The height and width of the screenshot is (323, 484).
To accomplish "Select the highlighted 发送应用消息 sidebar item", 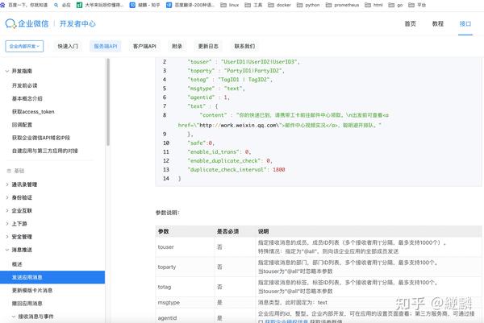I will pos(52,277).
